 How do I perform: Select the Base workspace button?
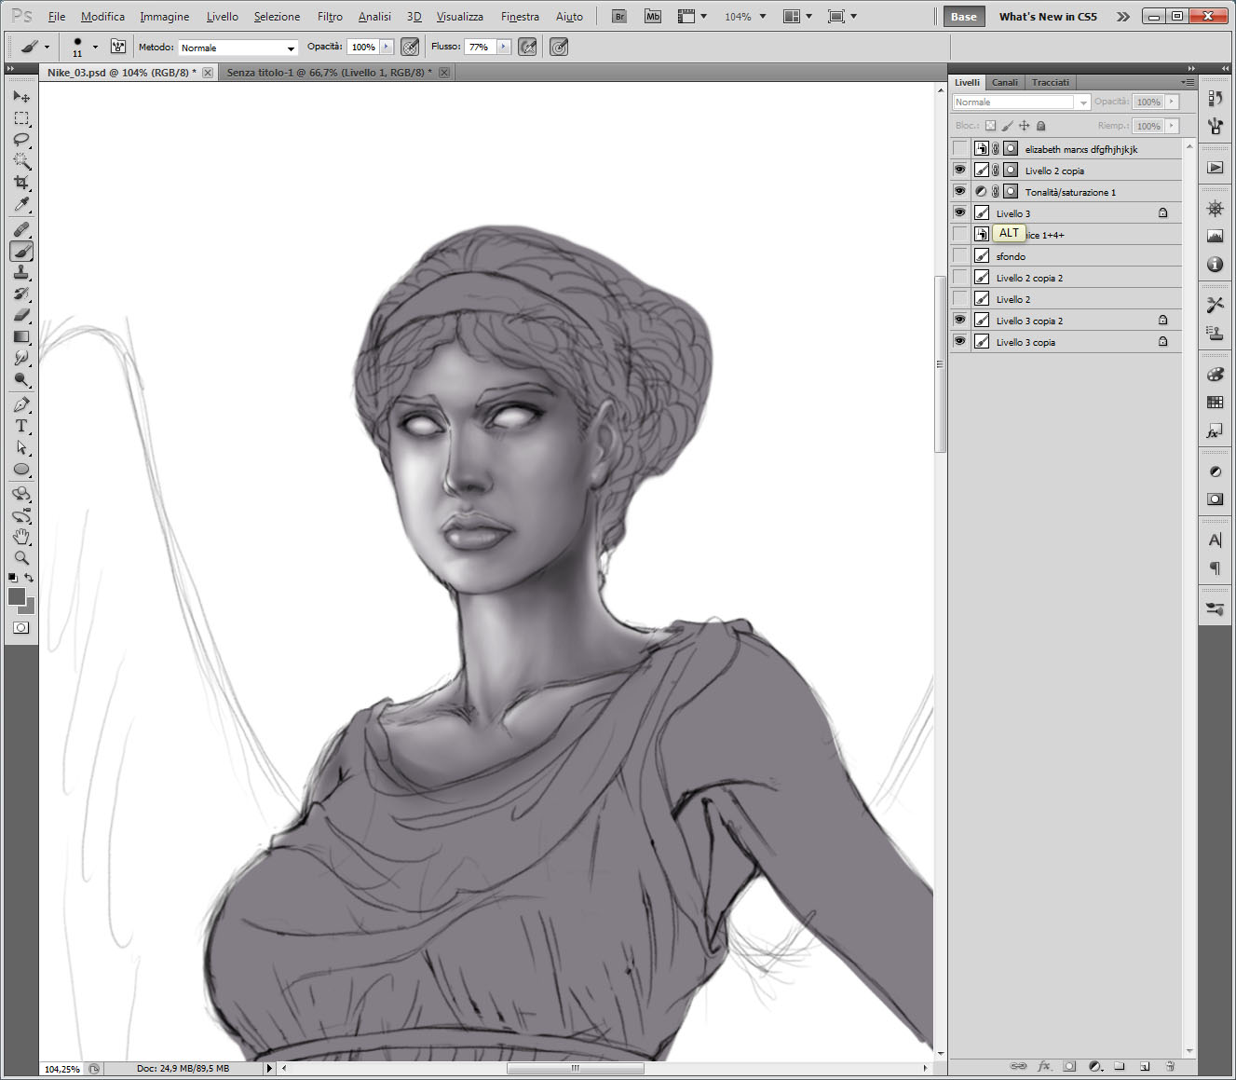point(964,17)
